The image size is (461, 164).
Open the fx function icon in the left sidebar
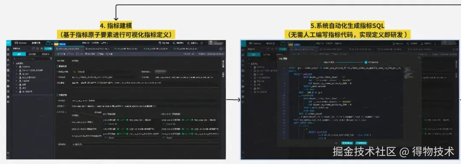point(8,81)
